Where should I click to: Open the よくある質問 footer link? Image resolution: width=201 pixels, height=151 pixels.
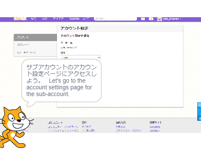tap(89, 130)
